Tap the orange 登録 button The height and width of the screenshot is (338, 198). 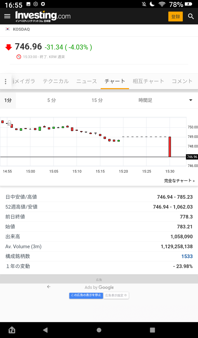175,17
